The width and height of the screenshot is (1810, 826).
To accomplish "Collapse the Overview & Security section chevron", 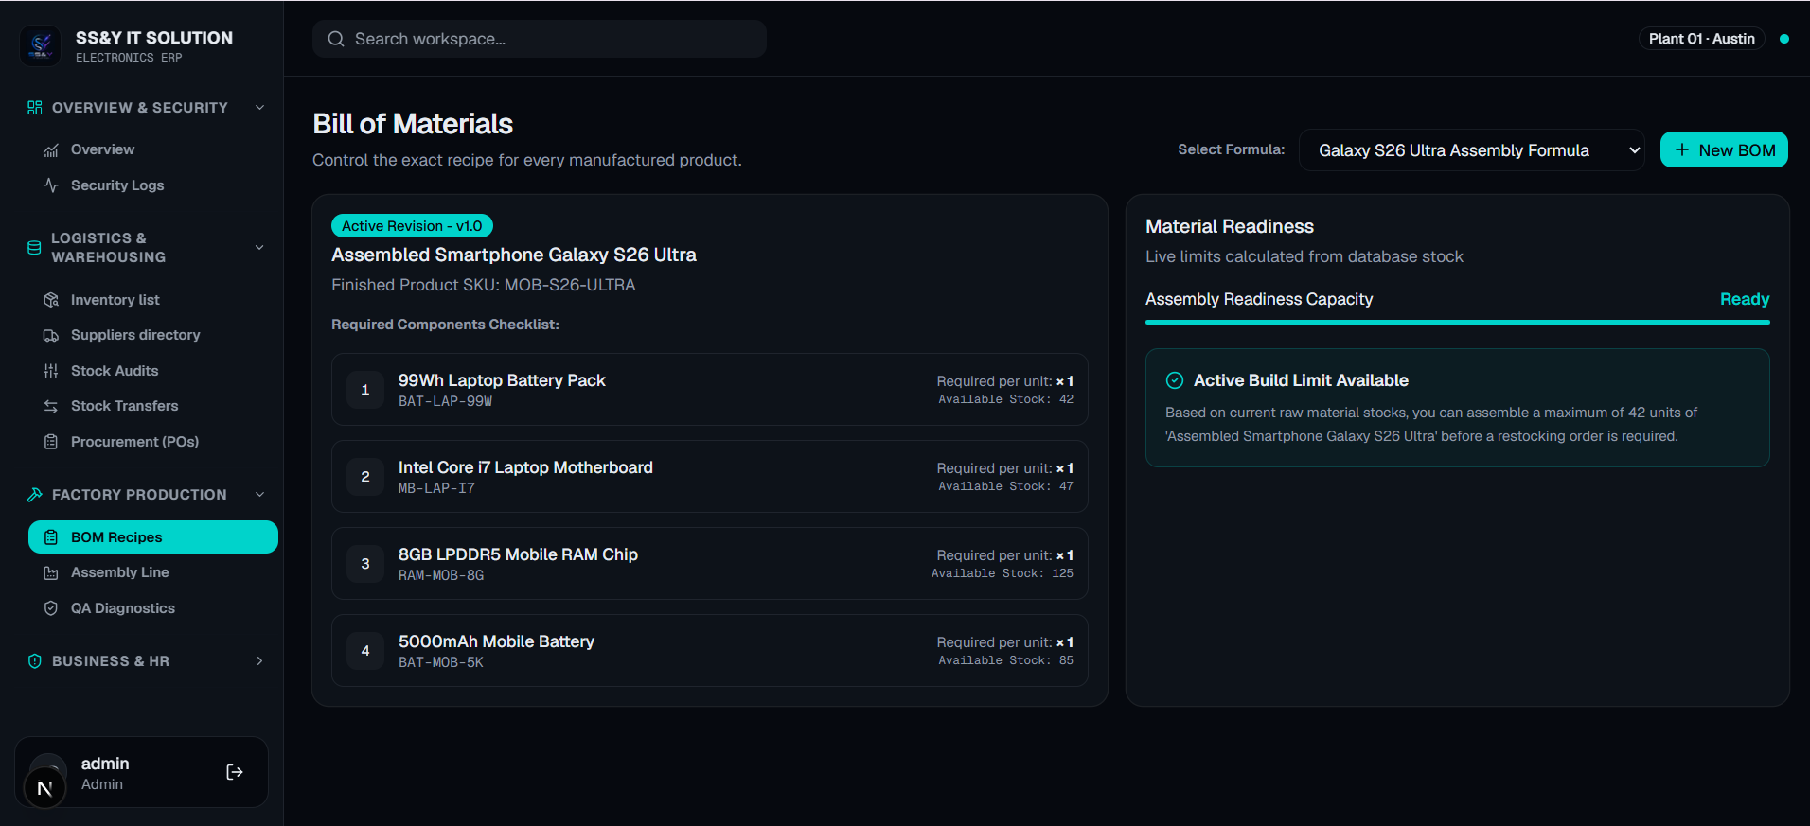I will point(260,108).
